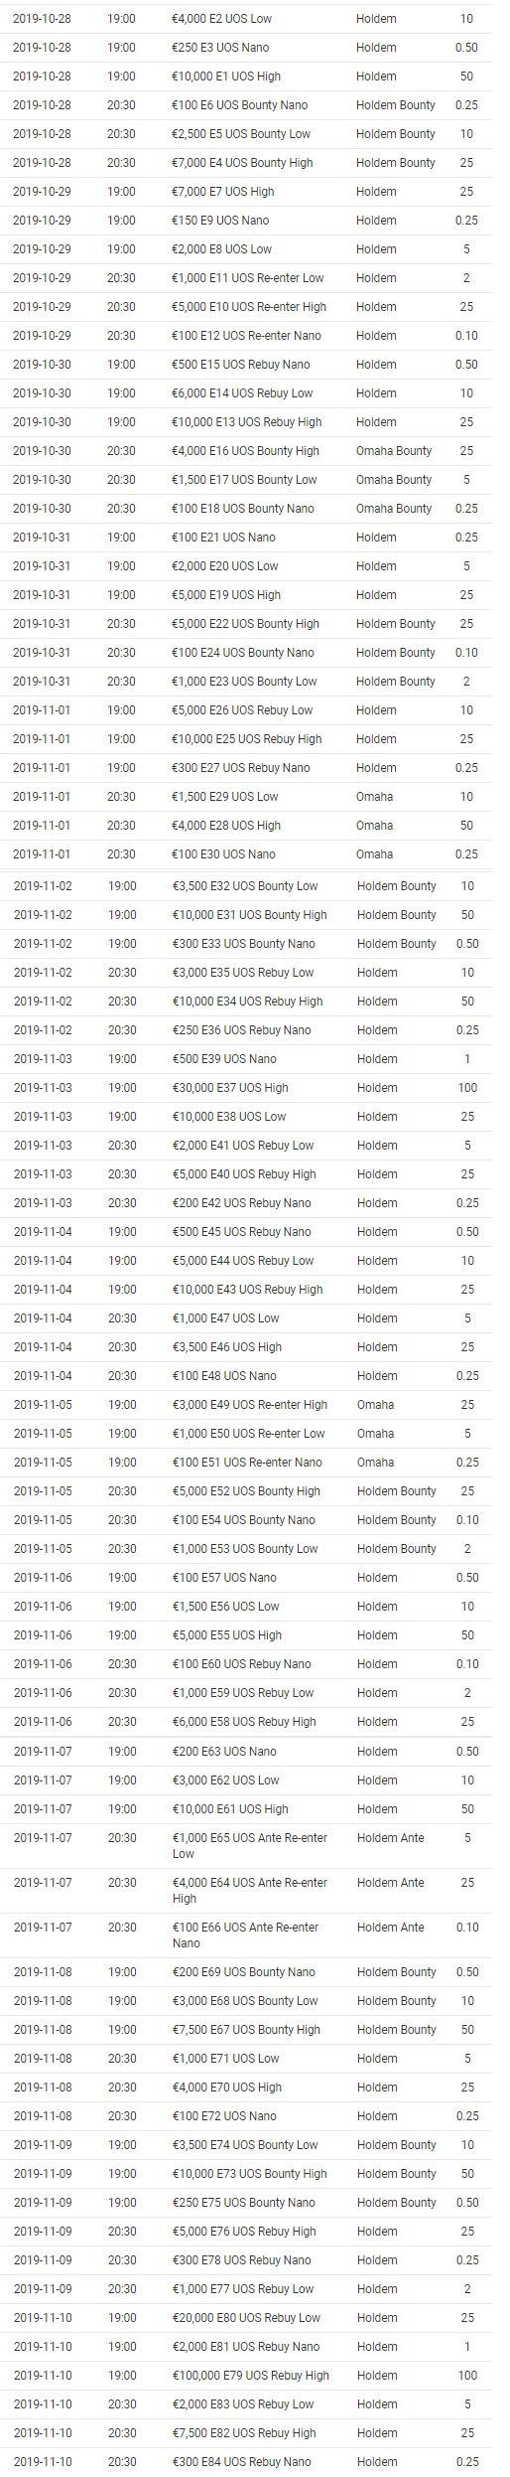Viewport: 510px width, 2477px height.
Task: Click €100,000 E79 UOS Rebuy High event
Action: pyautogui.click(x=251, y=2376)
